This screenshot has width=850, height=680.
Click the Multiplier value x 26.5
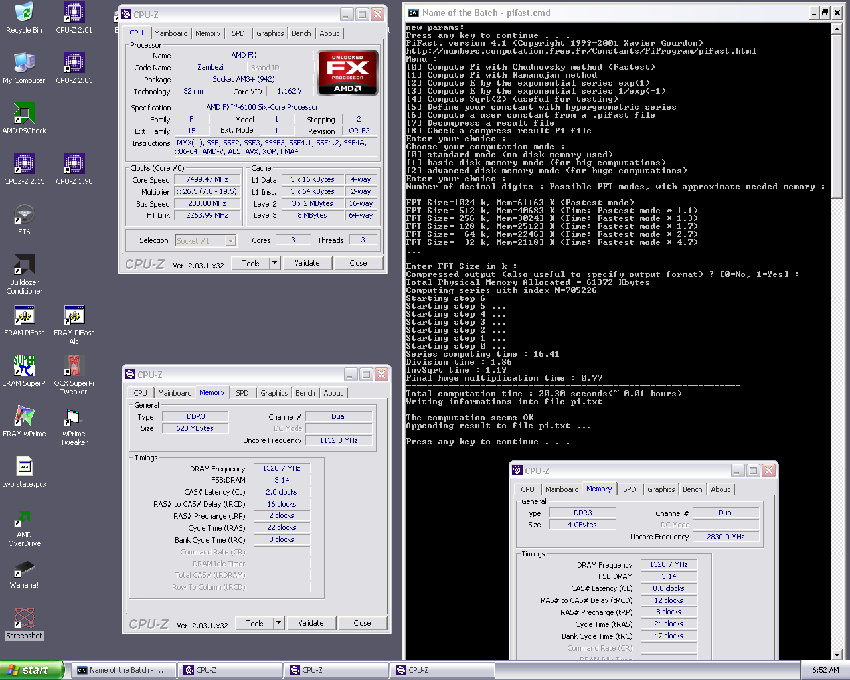[207, 191]
